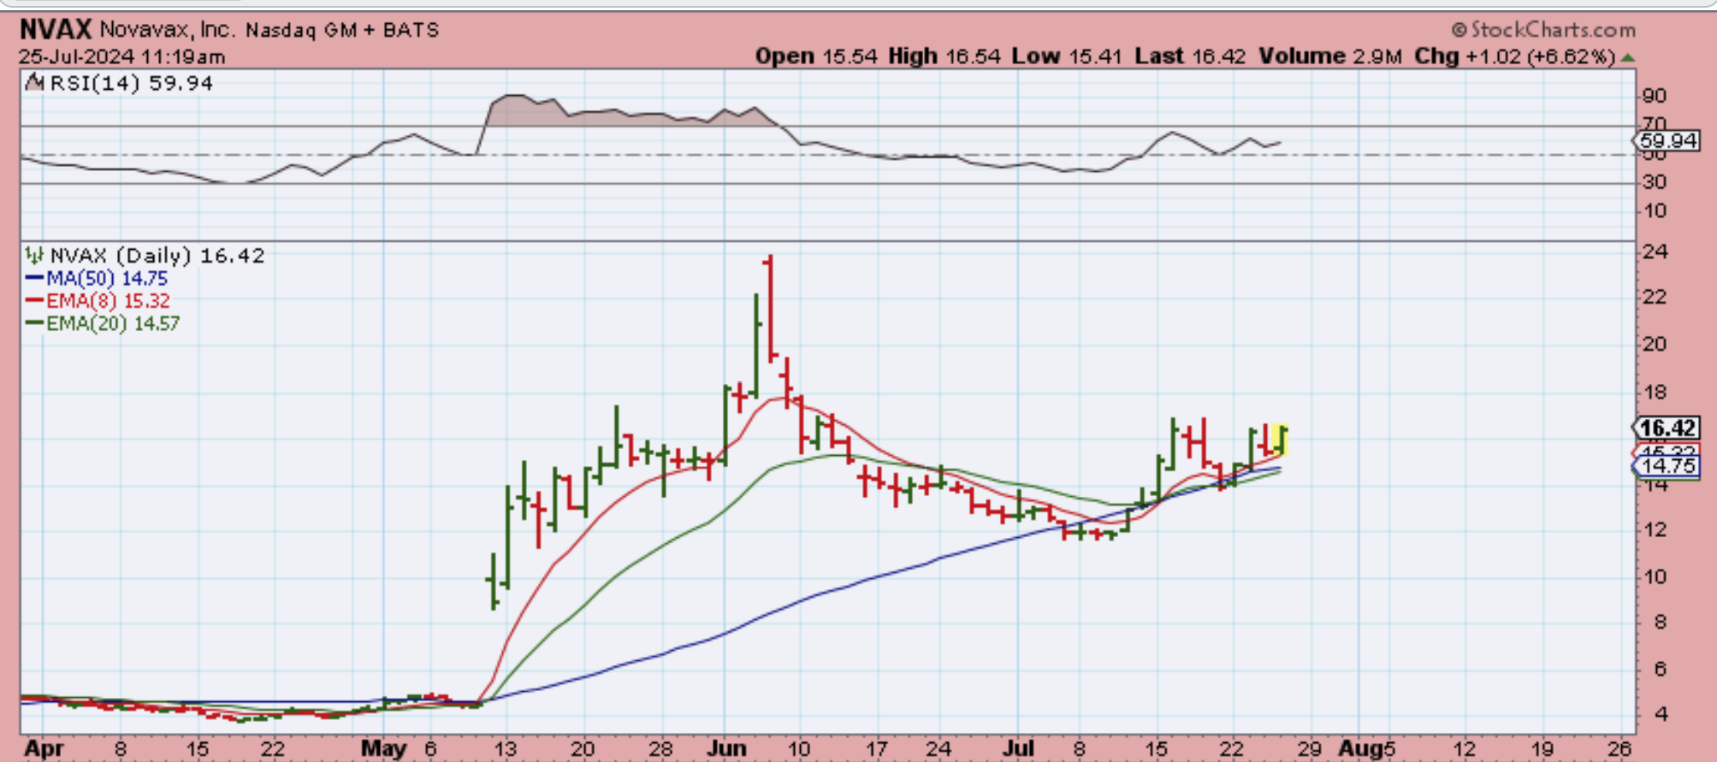Click the 'EMA(20) 14.57' legend text
Viewport: 1717px width, 762px height.
113,322
